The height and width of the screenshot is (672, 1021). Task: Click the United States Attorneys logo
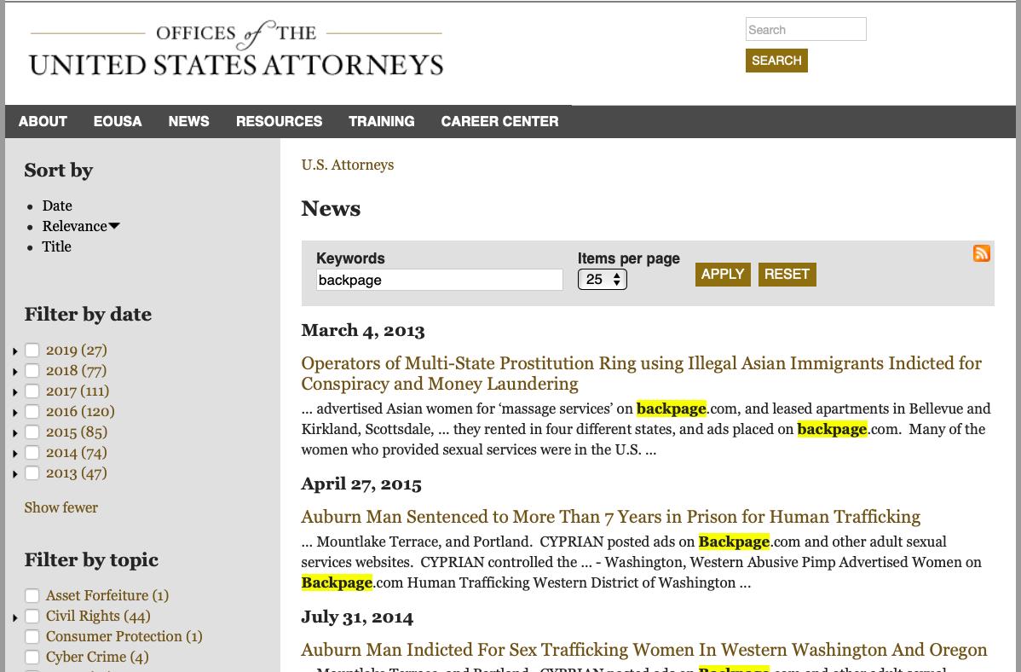pos(236,49)
